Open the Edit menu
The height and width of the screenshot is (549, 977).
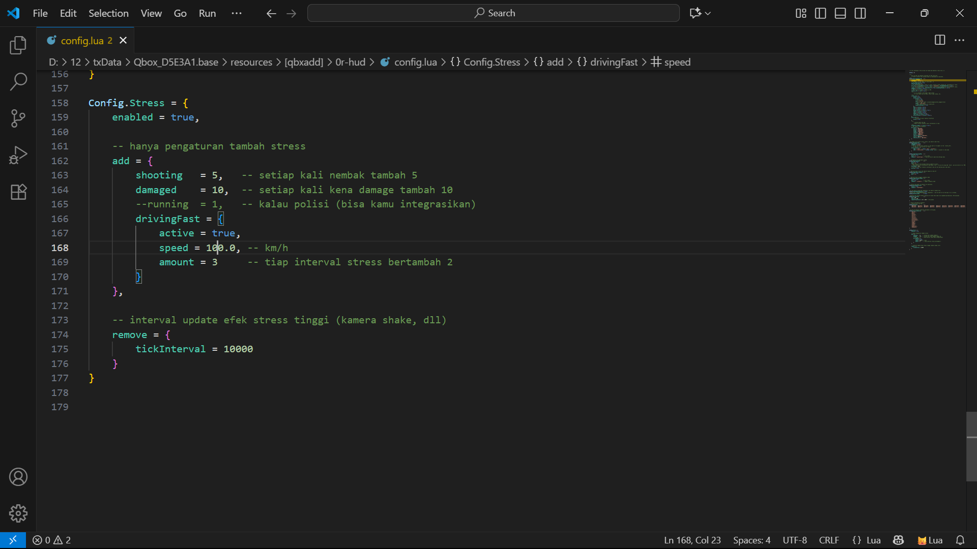tap(68, 13)
